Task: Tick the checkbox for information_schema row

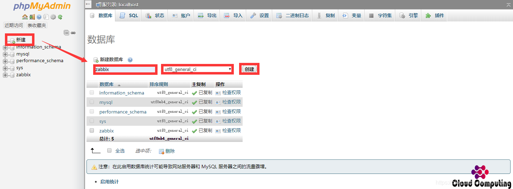Action: 92,92
